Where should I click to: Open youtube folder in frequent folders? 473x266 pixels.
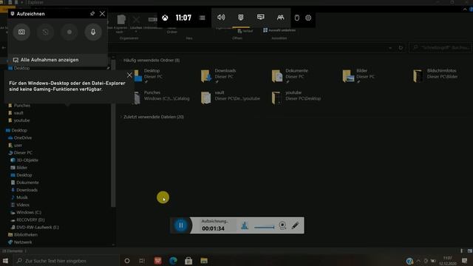(x=296, y=97)
